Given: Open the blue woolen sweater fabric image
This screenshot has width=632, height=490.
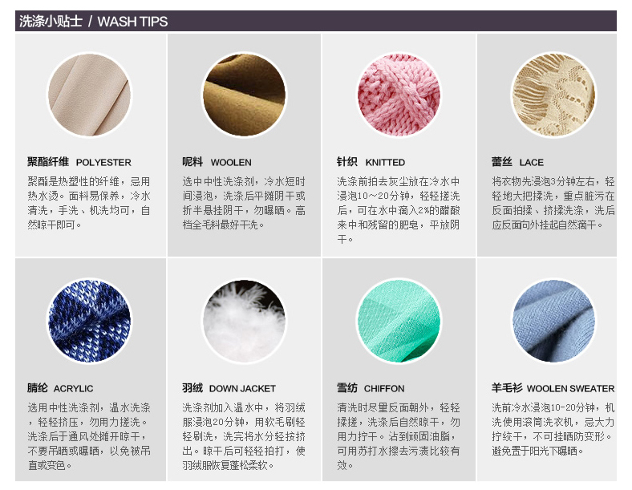Looking at the screenshot, I should pyautogui.click(x=553, y=321).
